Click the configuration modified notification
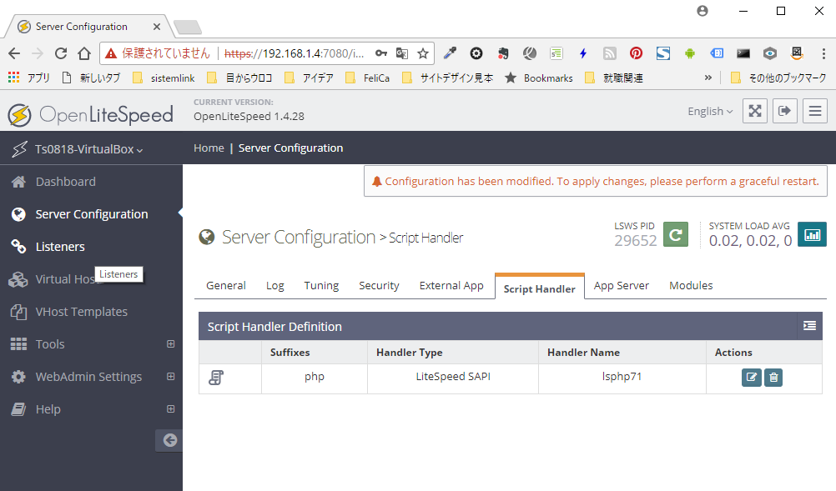Viewport: 836px width, 491px height. click(596, 181)
